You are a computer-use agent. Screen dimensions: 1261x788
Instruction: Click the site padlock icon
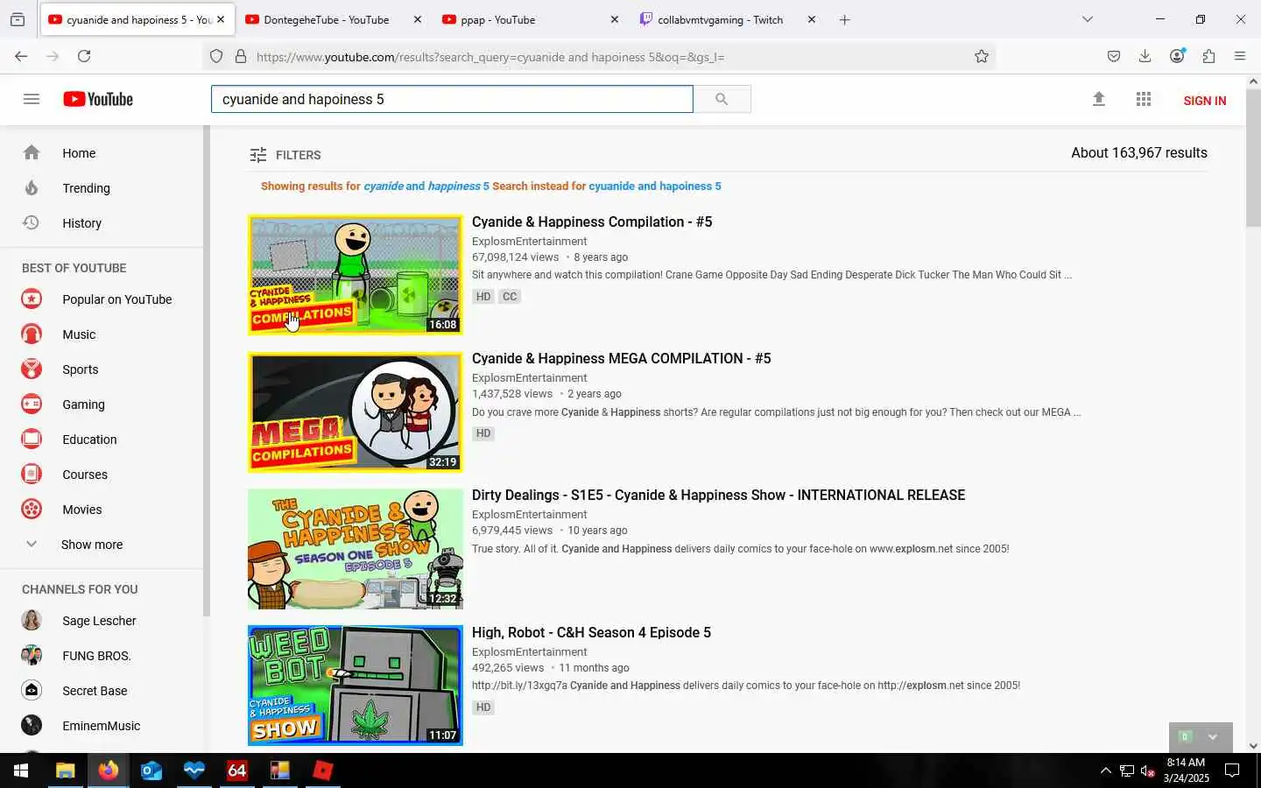(241, 56)
